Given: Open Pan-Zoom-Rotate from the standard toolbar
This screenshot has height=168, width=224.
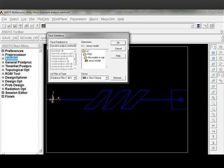Looking at the screenshot, I should point(20,26).
